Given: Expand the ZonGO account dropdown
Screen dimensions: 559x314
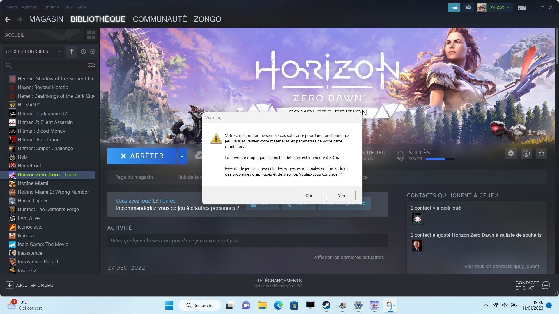Looking at the screenshot, I should pos(508,8).
